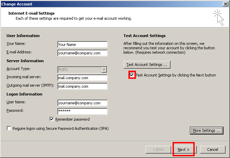The image size is (230, 158).
Task: Click the POP3 account type combo box
Action: 83,70
